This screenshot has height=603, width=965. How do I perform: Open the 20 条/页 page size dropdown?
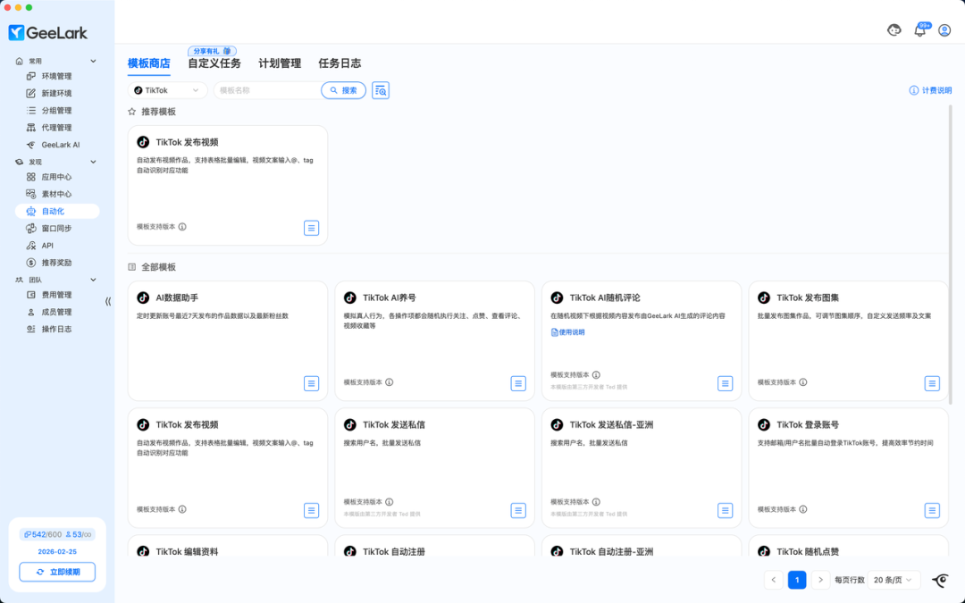point(893,579)
